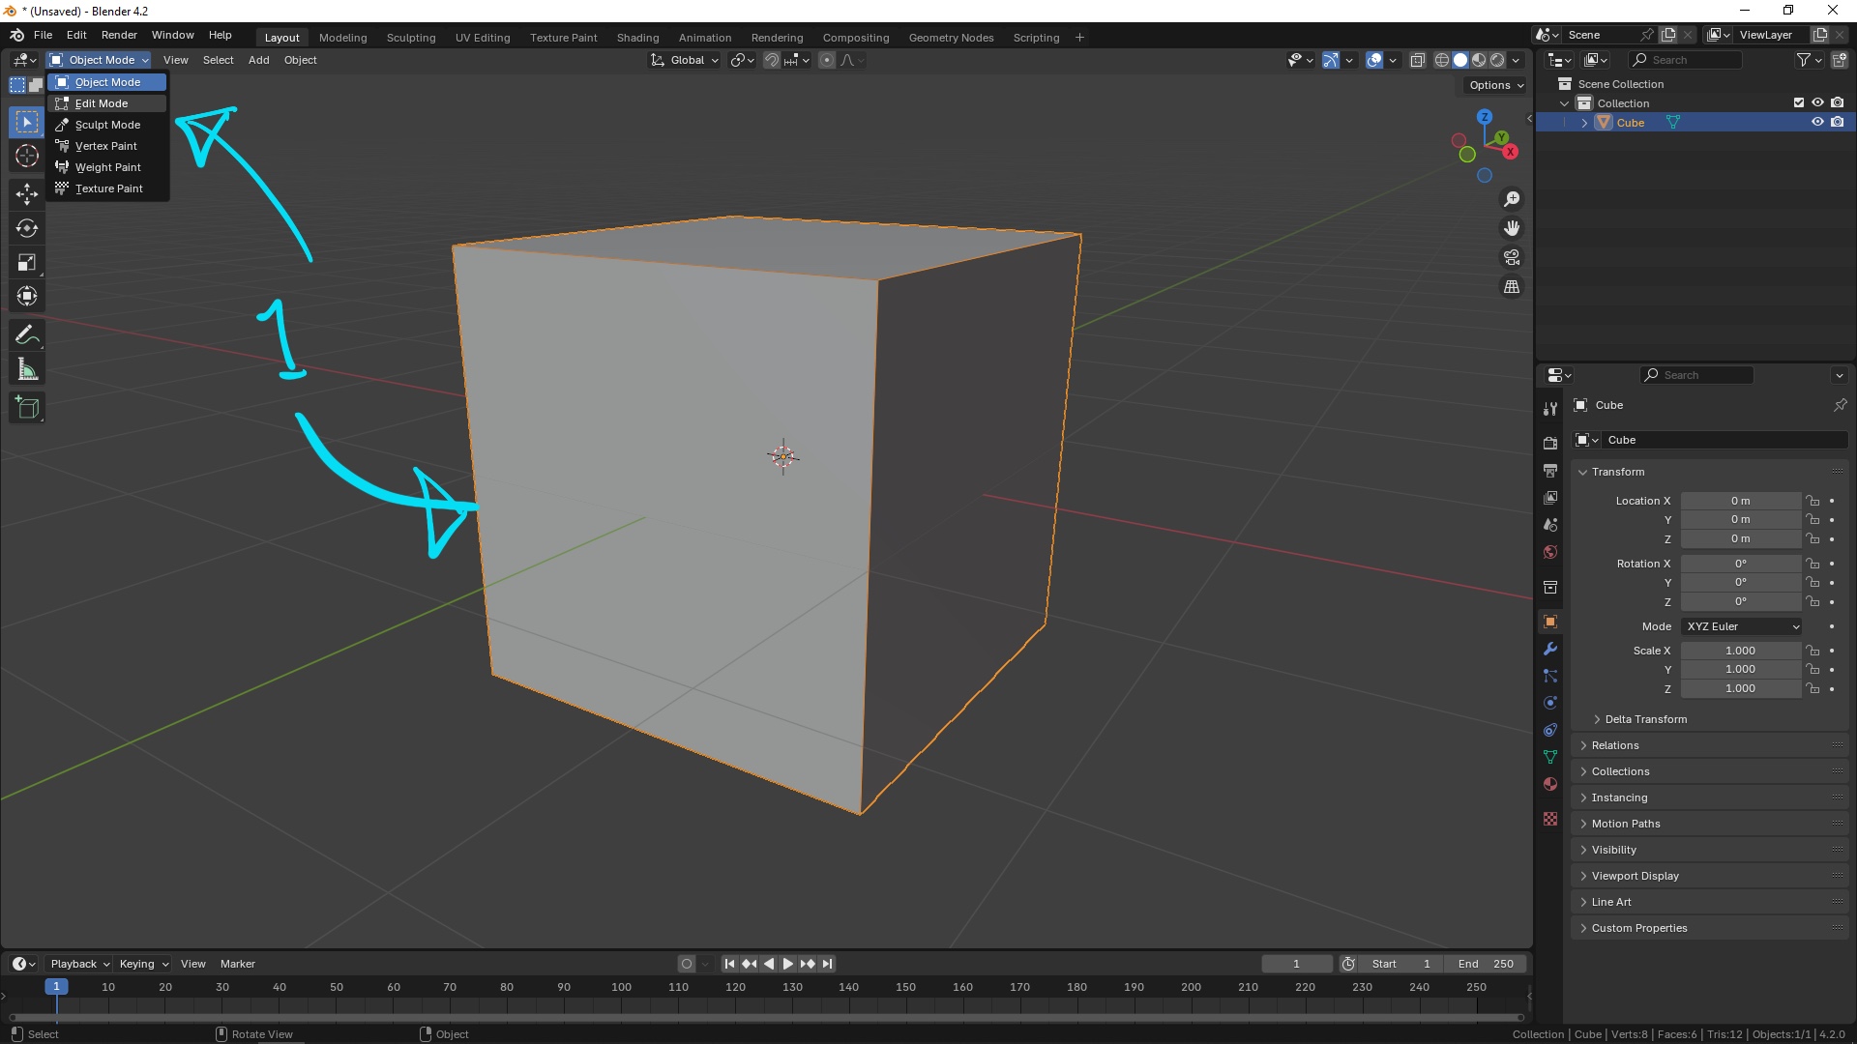Toggle camera view icon
Image resolution: width=1857 pixels, height=1044 pixels.
(x=1512, y=257)
